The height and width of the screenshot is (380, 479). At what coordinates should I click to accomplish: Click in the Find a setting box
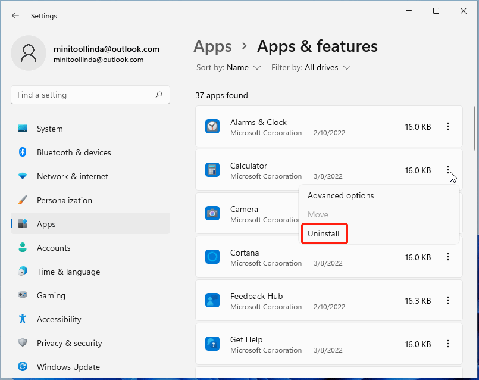click(x=90, y=95)
